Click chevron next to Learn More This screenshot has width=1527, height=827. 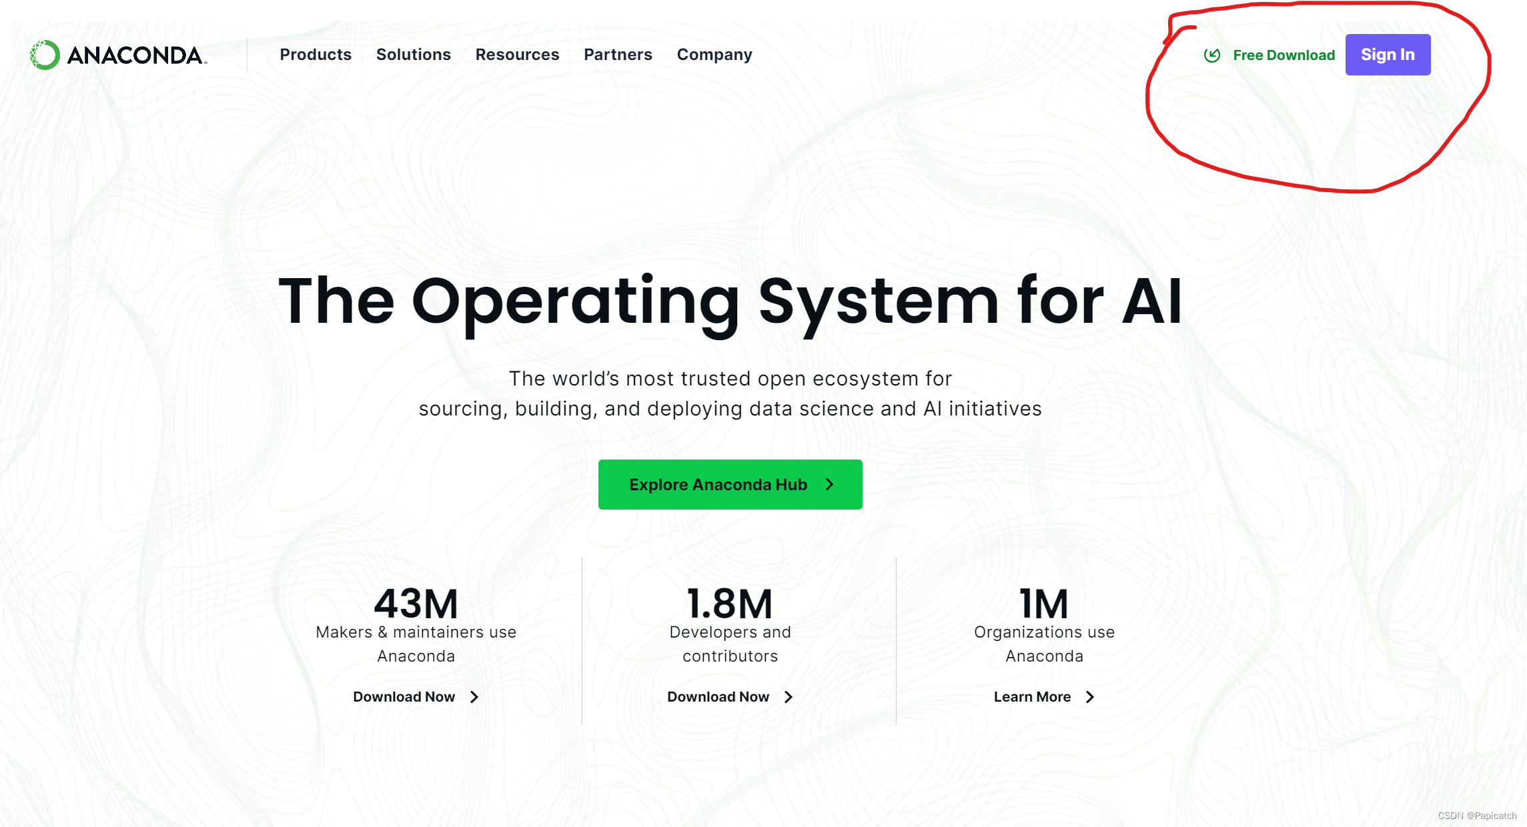(1090, 697)
